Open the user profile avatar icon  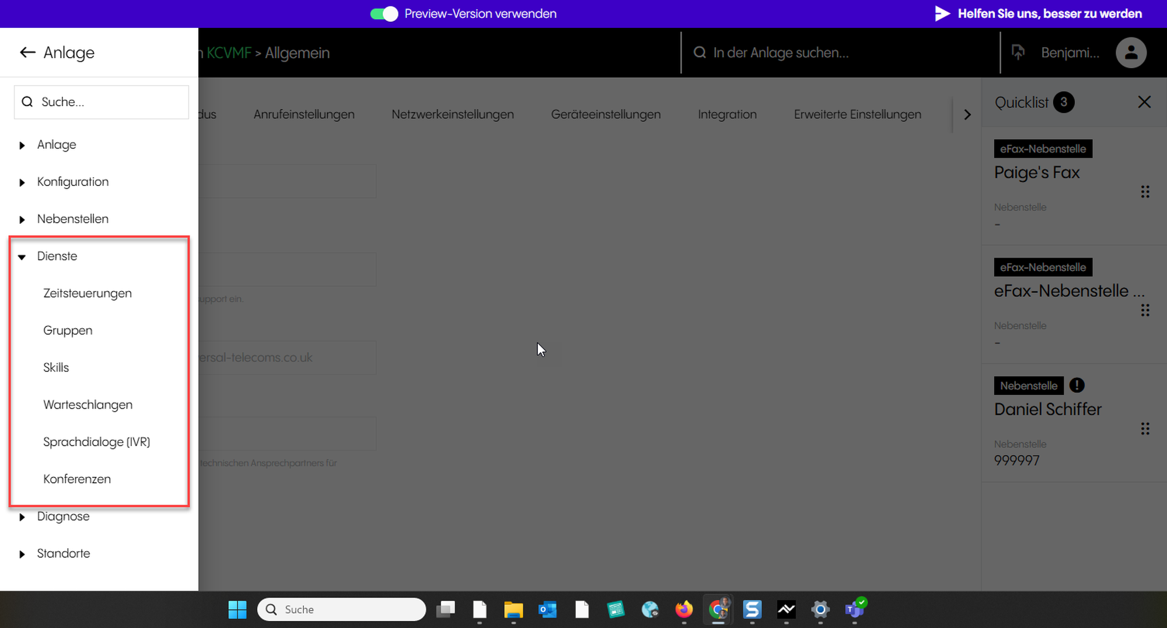point(1131,52)
